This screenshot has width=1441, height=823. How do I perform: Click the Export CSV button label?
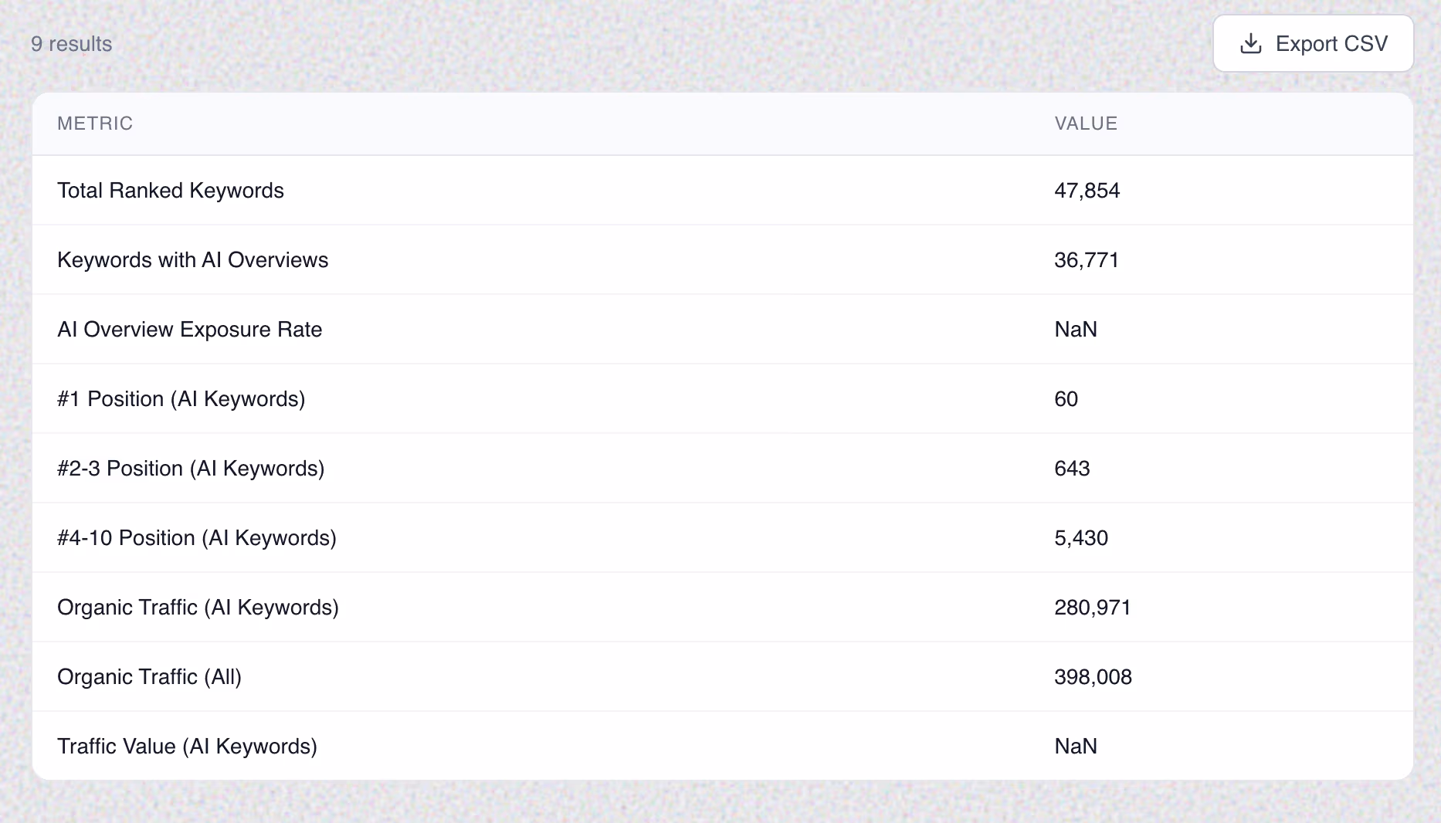point(1331,44)
